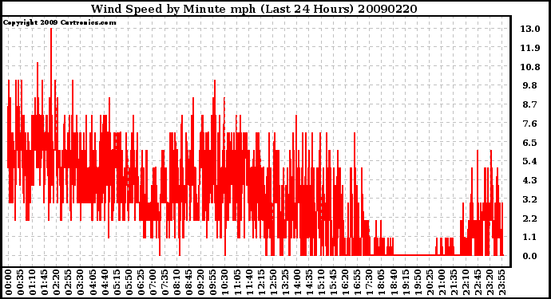Image resolution: width=551 pixels, height=299 pixels.
Task: Click the 22:10 time axis label
Action: (466, 282)
